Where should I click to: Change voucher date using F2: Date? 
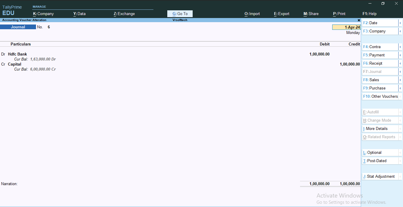tap(372, 23)
